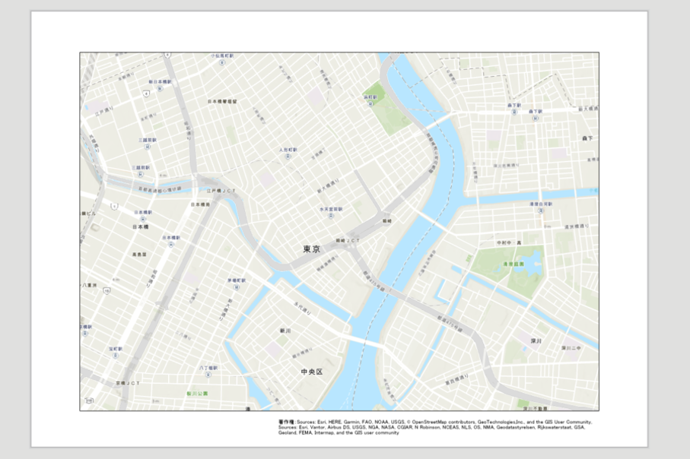Click the 小伝馬町駅 station icon
Screen dimensions: 690x459
[x=222, y=62]
